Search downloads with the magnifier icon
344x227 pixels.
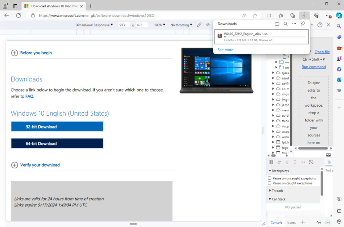[x=285, y=24]
